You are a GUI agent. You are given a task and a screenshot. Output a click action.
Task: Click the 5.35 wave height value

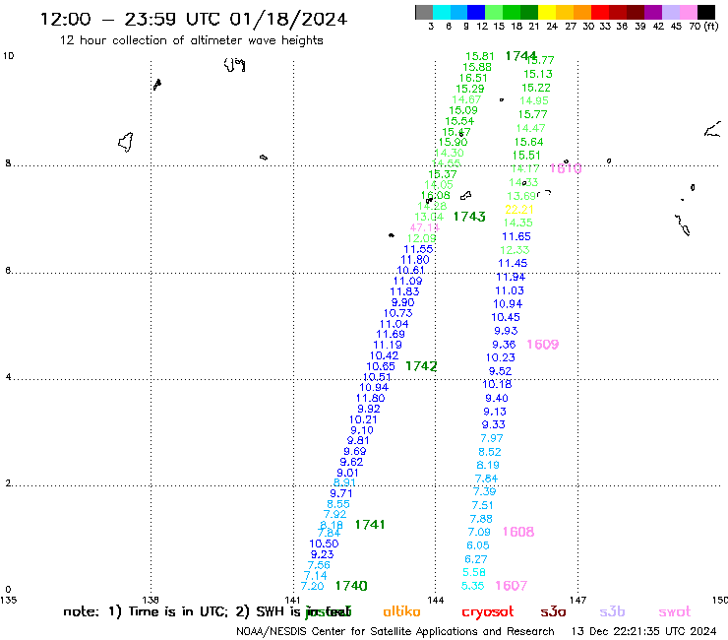(472, 586)
